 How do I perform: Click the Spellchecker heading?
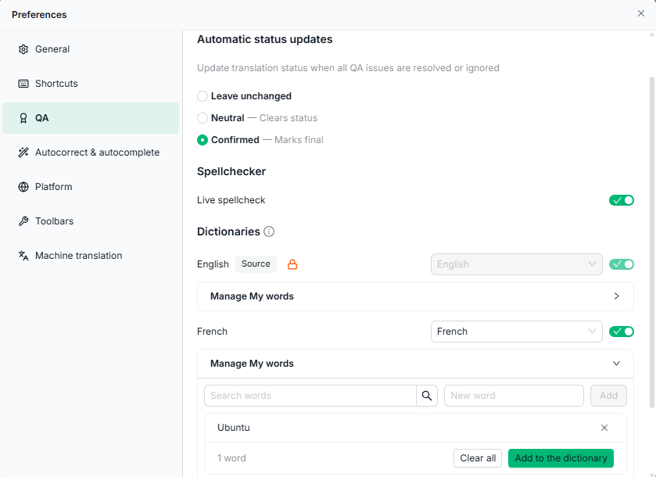pos(231,171)
